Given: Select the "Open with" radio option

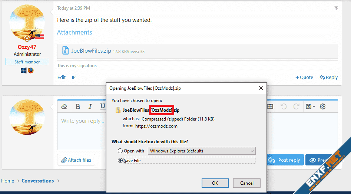Looking at the screenshot, I should tap(120, 151).
